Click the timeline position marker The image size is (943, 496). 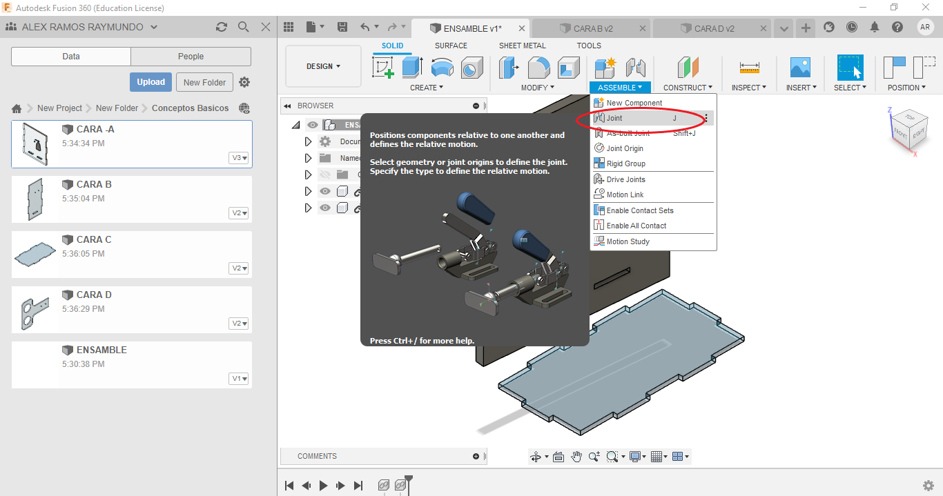point(409,484)
